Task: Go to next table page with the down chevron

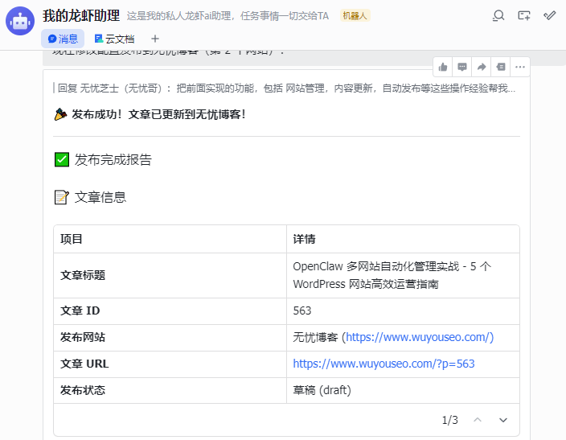Action: pos(503,420)
